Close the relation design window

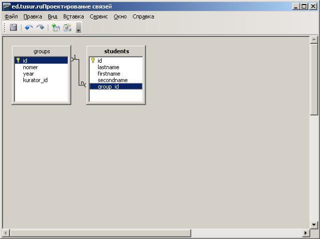[313, 6]
